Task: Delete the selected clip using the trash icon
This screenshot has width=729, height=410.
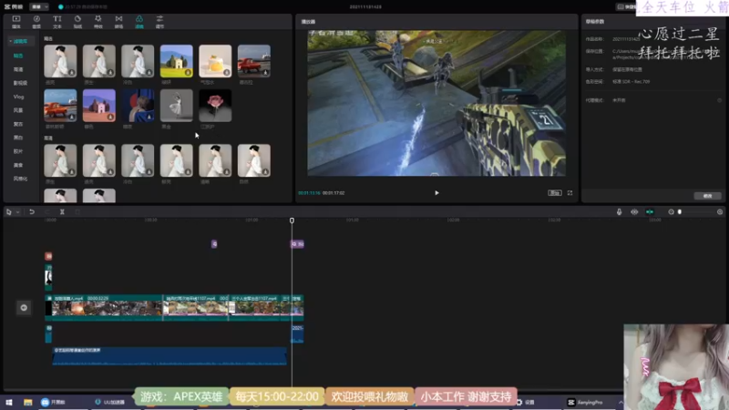Action: [x=77, y=212]
